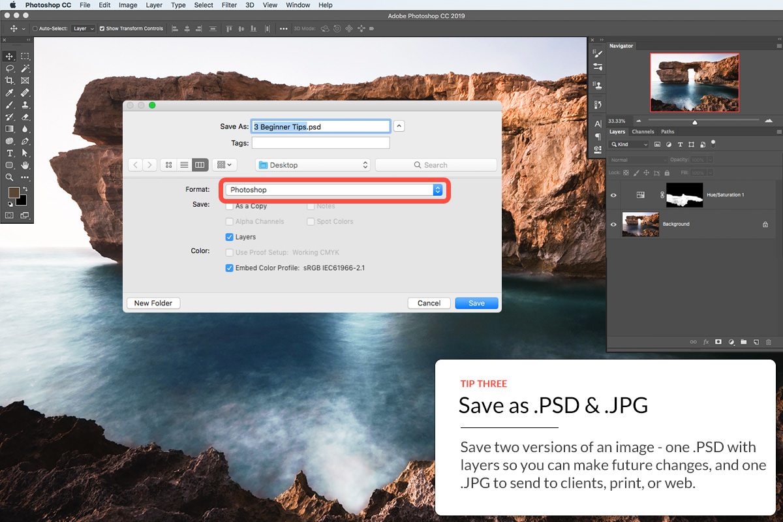The image size is (783, 522).
Task: Select the Brush tool
Action: click(x=8, y=104)
